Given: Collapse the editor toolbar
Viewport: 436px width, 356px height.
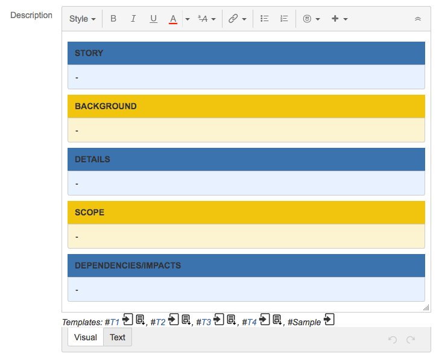Looking at the screenshot, I should tap(417, 19).
